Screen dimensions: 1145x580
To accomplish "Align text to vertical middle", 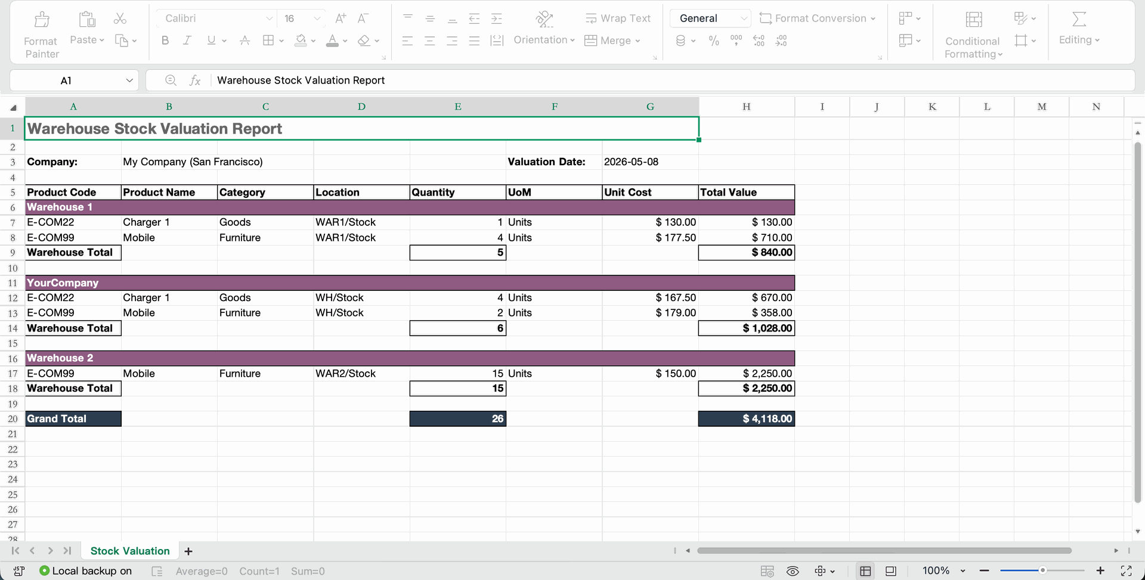I will (x=430, y=18).
